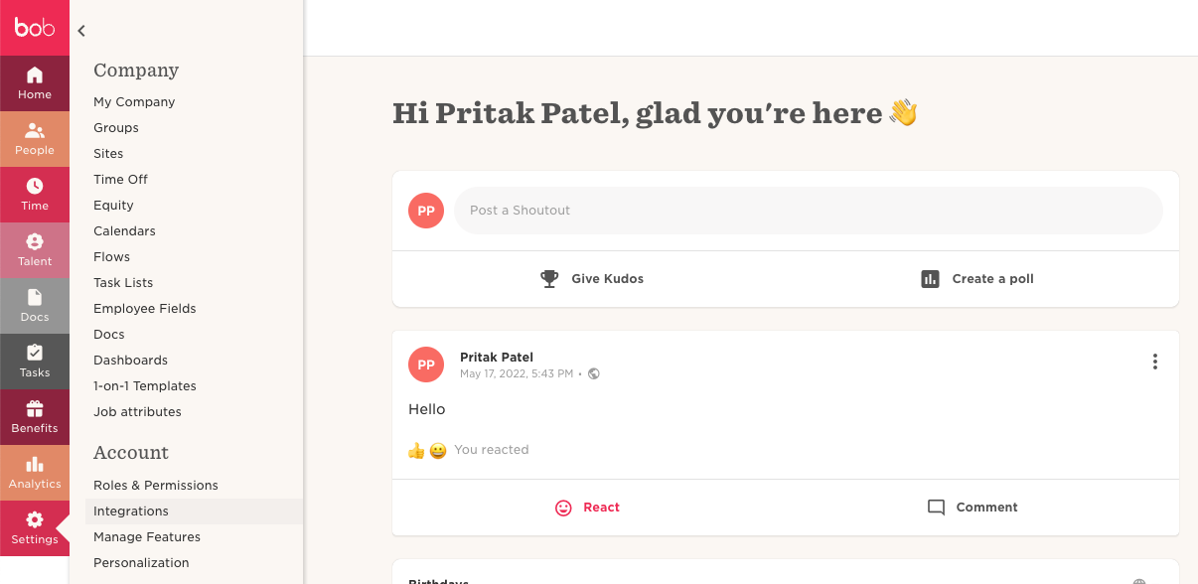Open the Benefits gift icon
Image resolution: width=1198 pixels, height=584 pixels.
pos(35,408)
